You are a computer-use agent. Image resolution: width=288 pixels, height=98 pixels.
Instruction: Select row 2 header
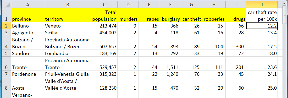pos(6,26)
